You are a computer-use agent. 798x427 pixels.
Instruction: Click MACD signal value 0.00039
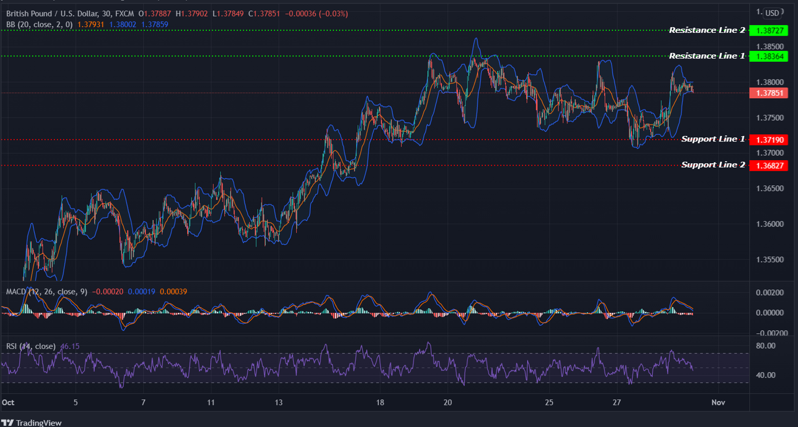(x=174, y=292)
